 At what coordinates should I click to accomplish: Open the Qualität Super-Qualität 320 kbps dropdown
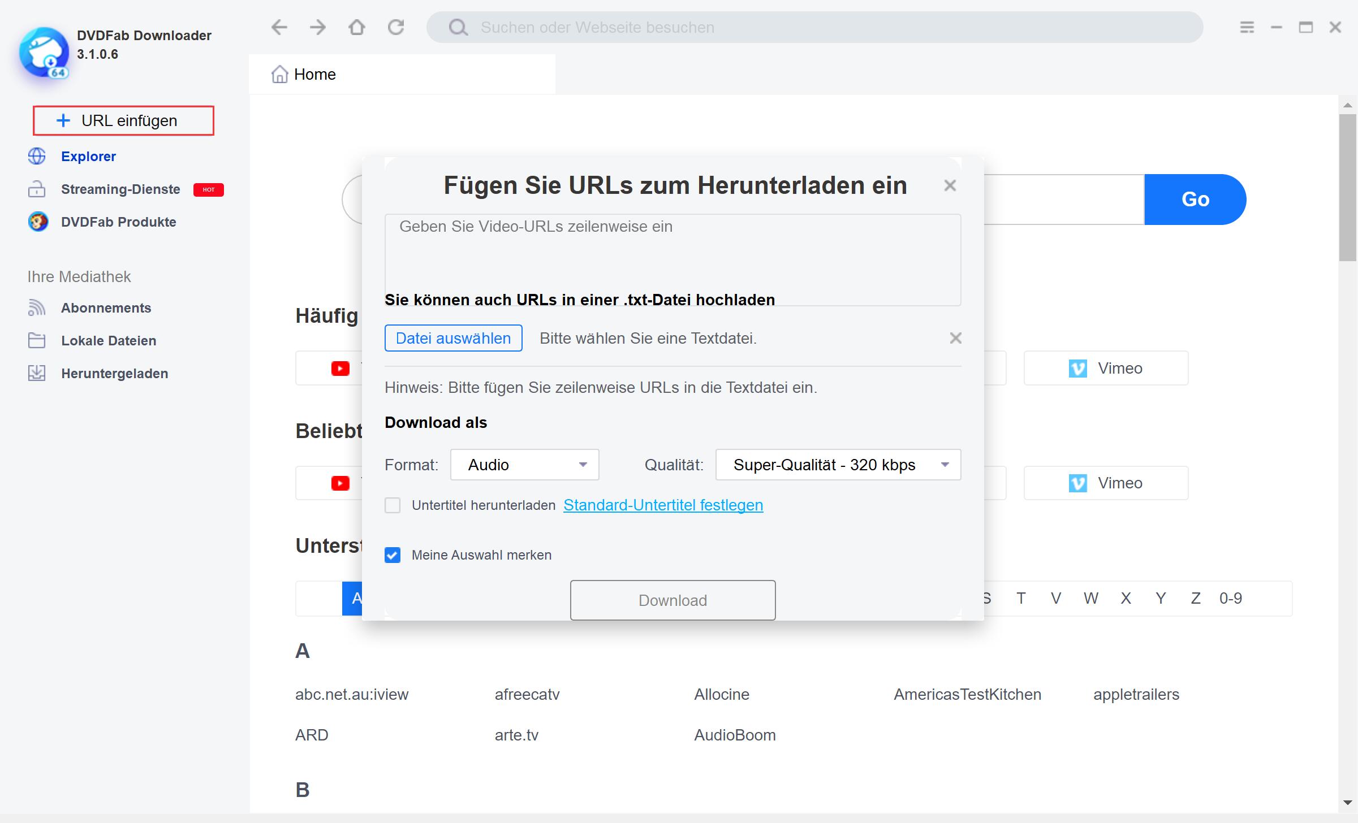(x=838, y=465)
